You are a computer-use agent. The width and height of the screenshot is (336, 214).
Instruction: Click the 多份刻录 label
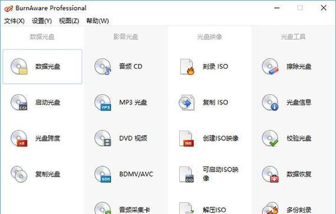point(299,210)
